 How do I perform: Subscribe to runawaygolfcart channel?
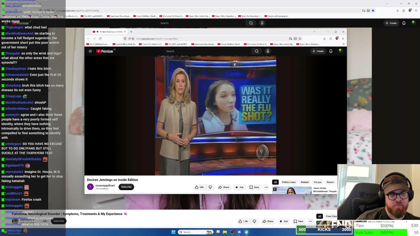pyautogui.click(x=126, y=187)
